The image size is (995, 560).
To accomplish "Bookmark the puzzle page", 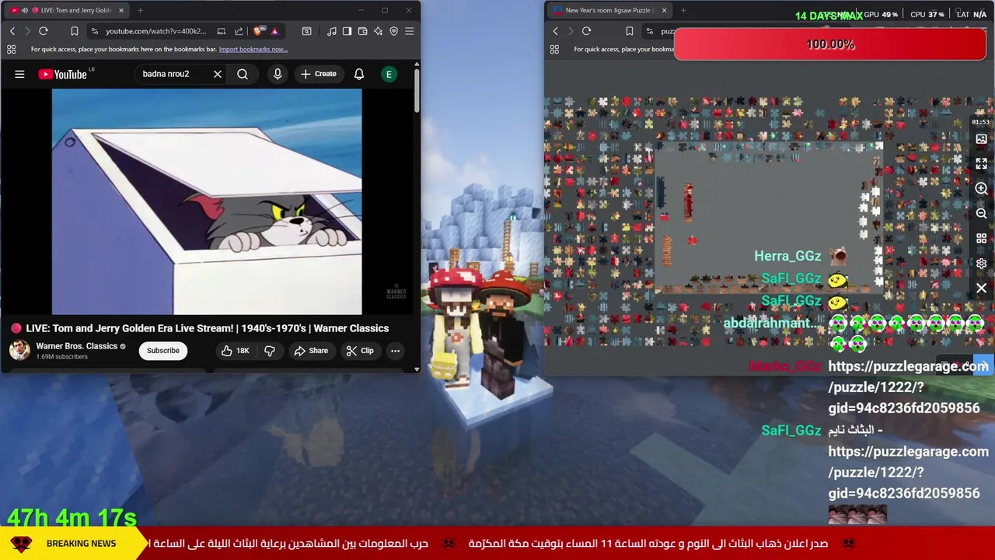I will coord(630,31).
